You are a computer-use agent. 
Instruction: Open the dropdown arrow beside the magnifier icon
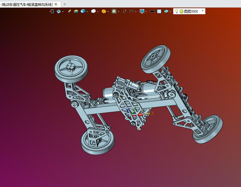119,11
